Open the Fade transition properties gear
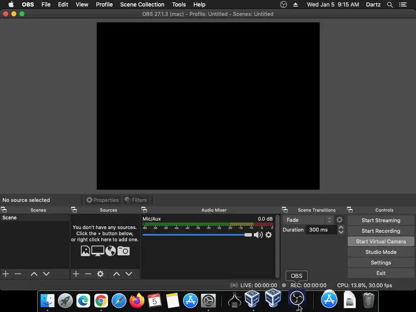Screen dimensions: 416x312 (x=340, y=220)
